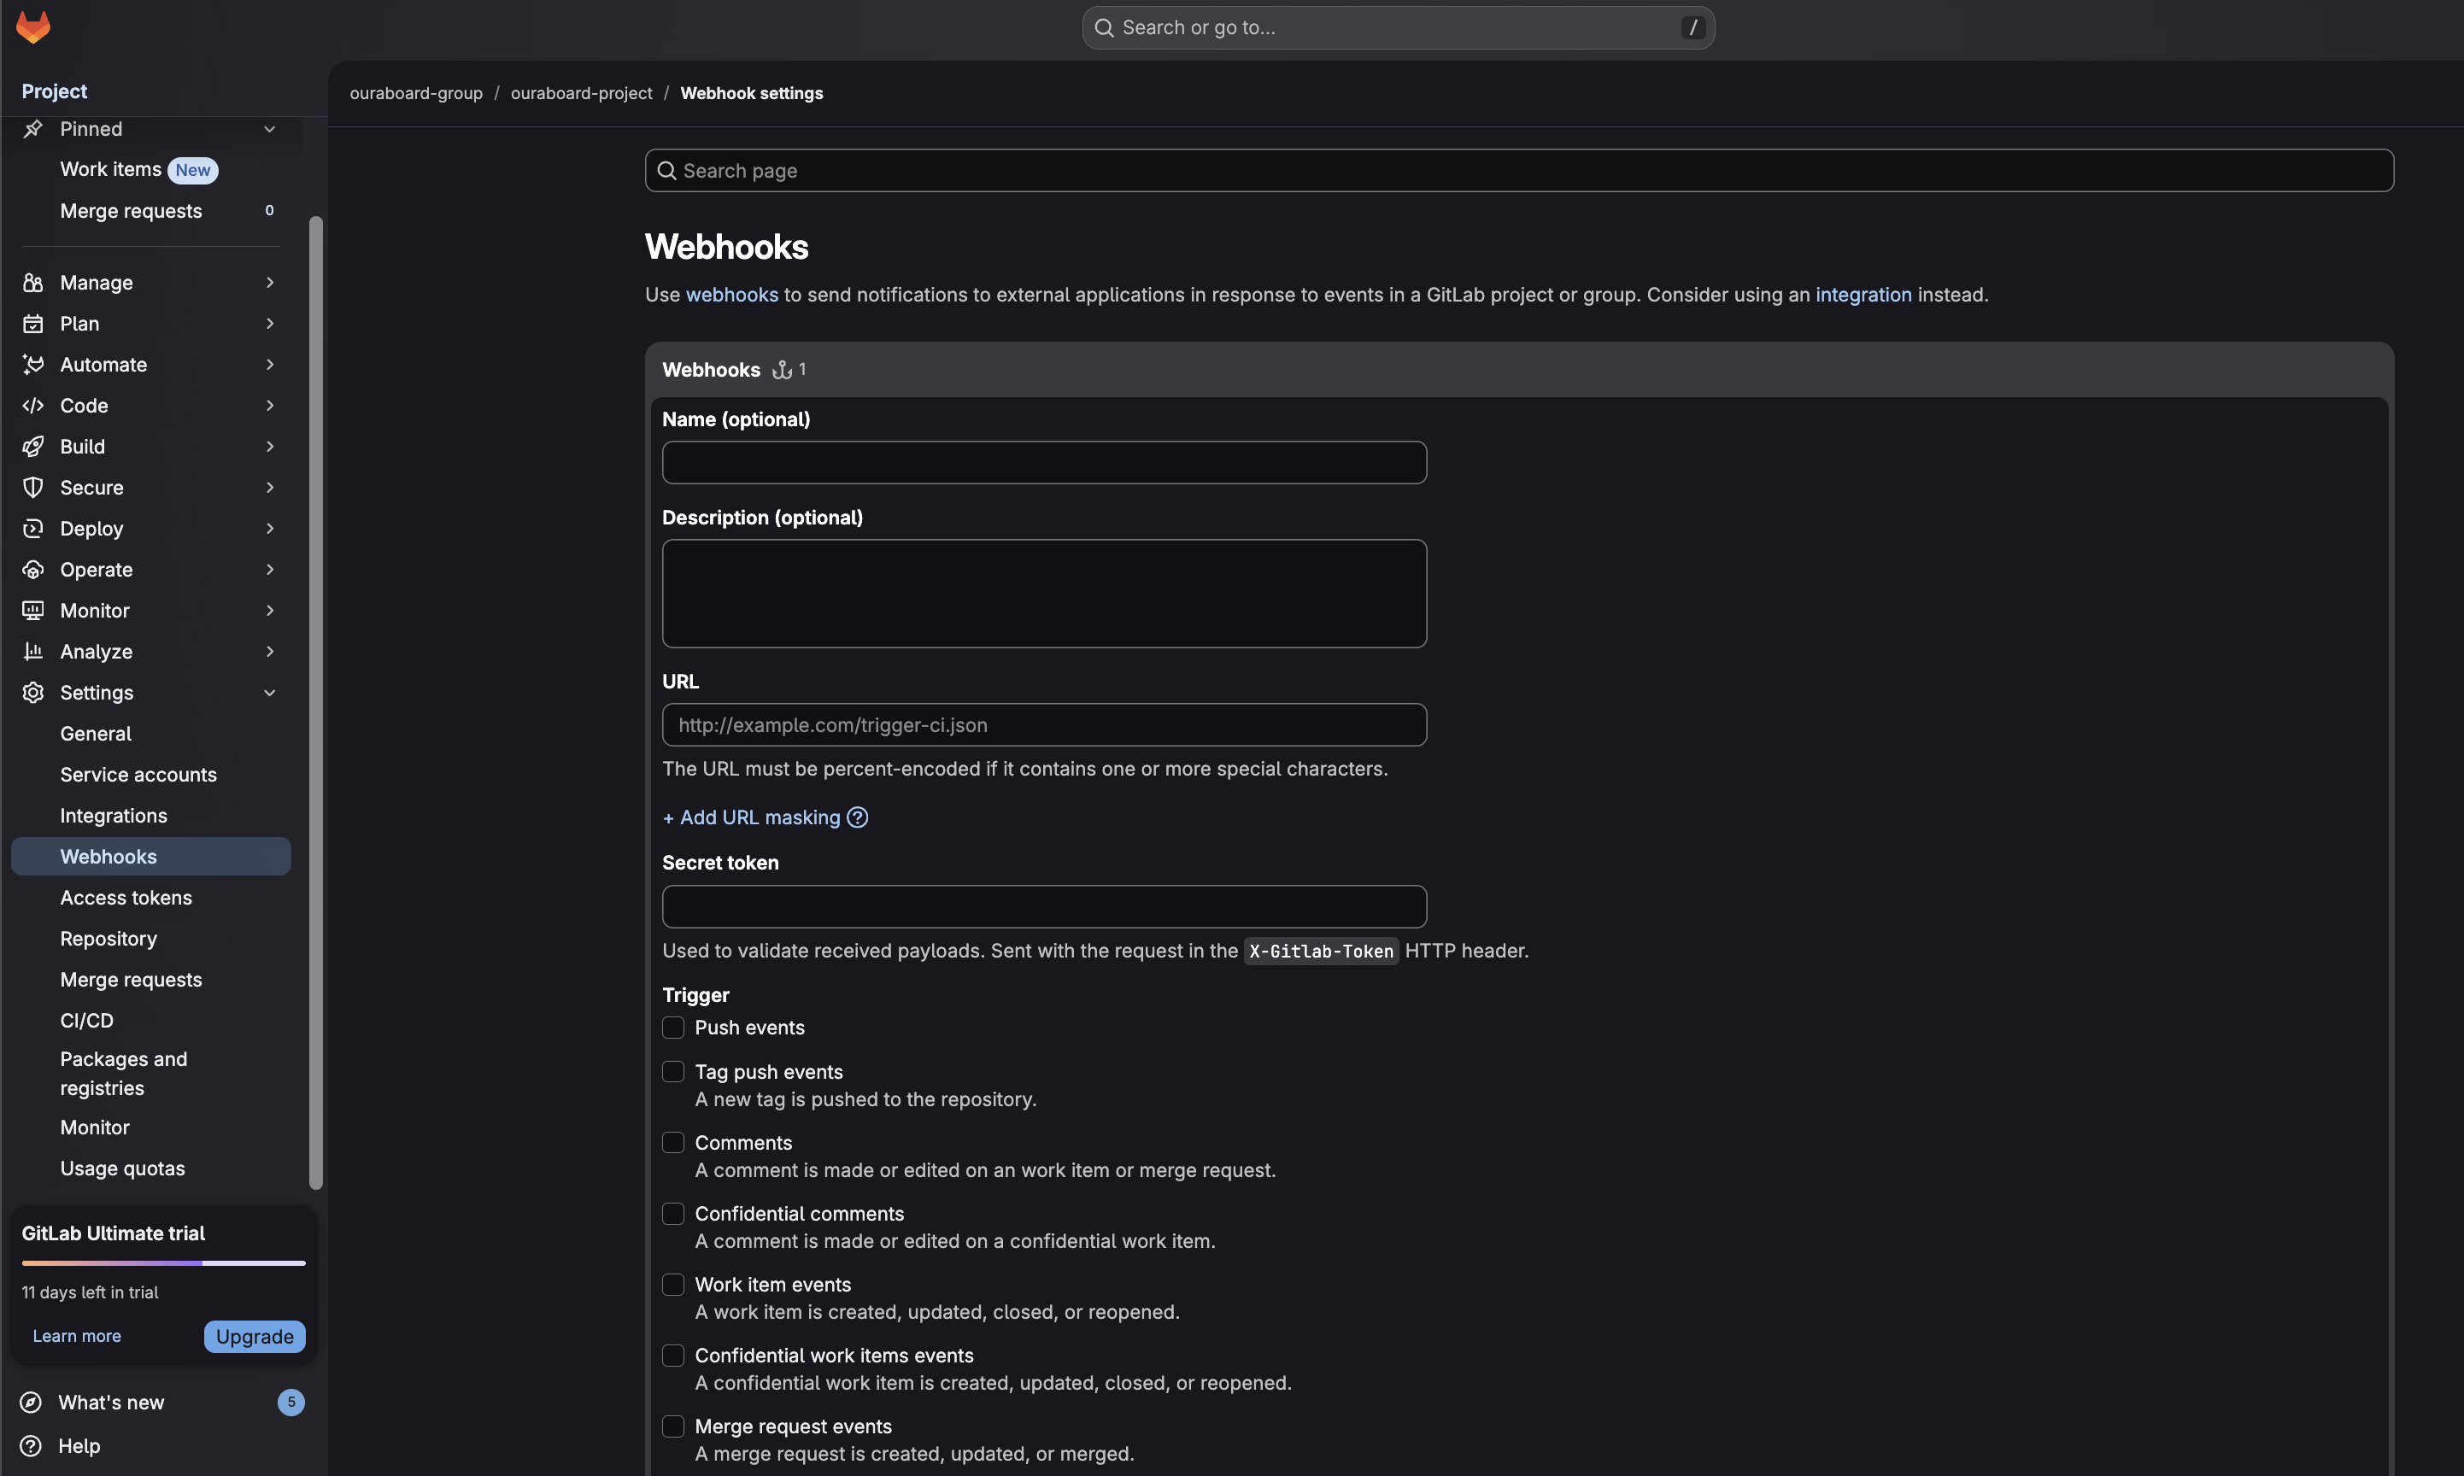Focus the webhook URL field
The height and width of the screenshot is (1476, 2464).
(1045, 725)
